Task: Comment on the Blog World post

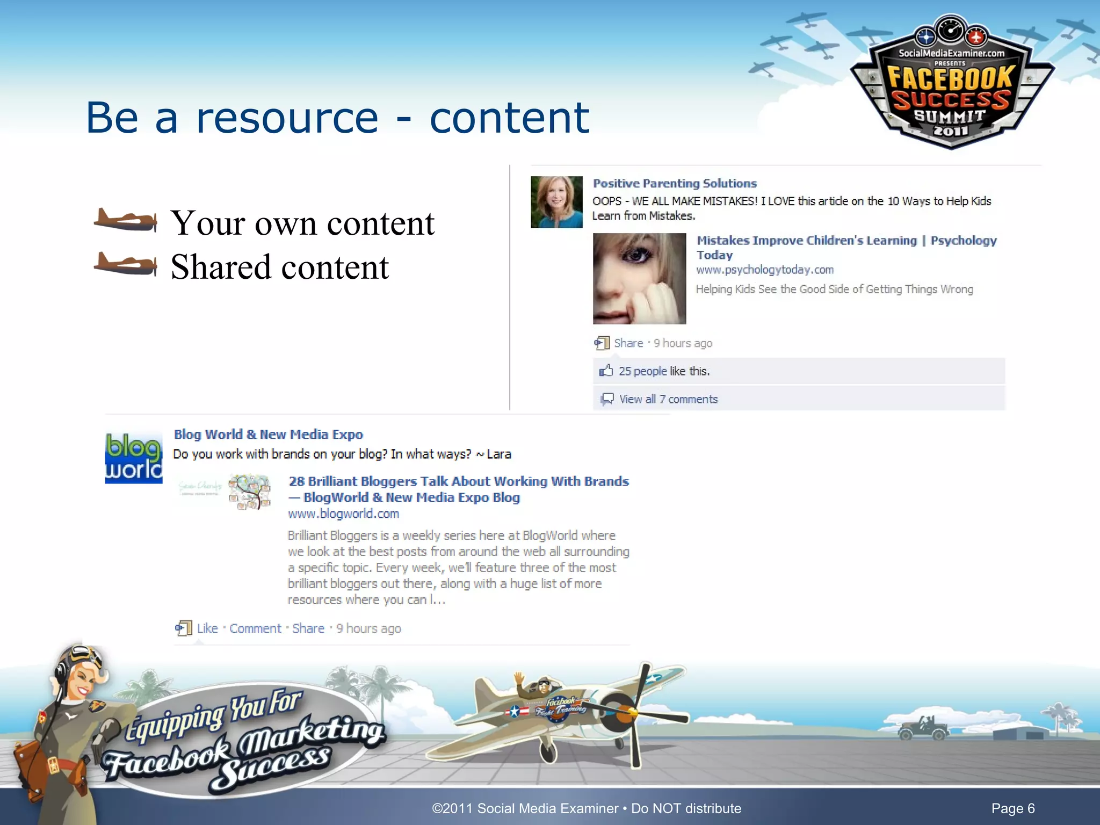Action: click(255, 628)
